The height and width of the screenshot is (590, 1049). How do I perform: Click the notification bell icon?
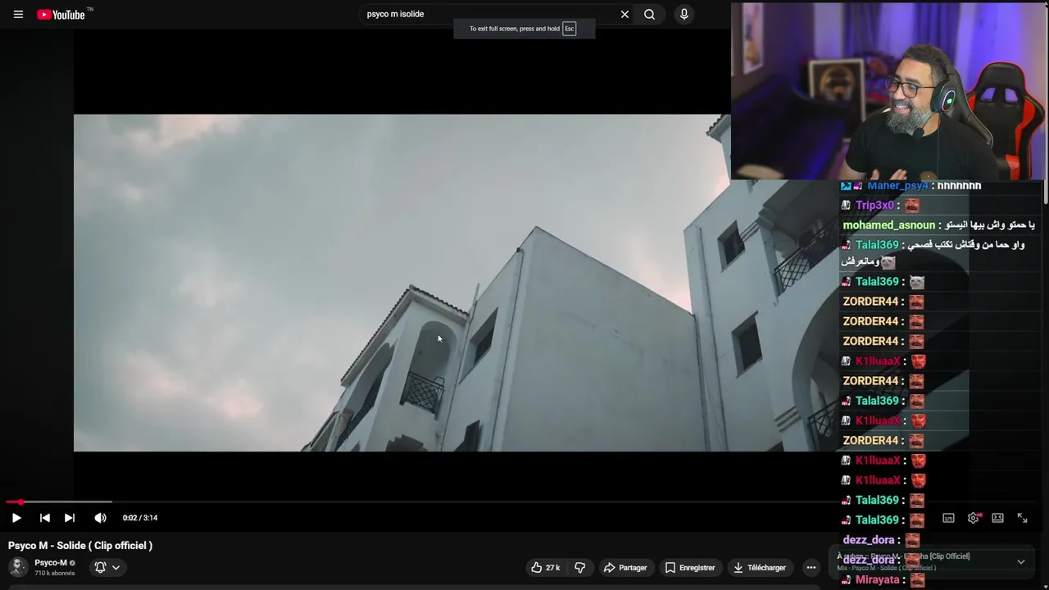point(100,567)
